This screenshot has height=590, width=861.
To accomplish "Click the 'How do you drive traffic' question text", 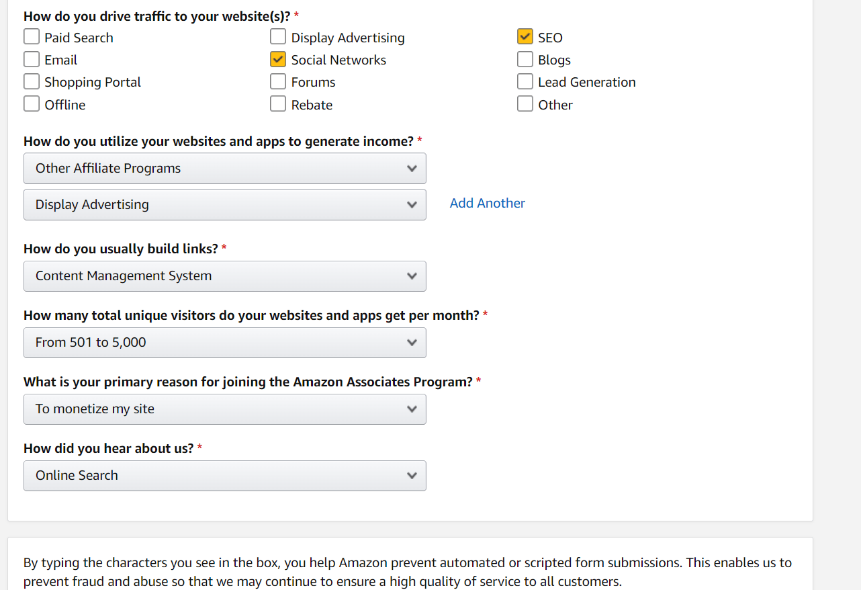I will (x=157, y=16).
